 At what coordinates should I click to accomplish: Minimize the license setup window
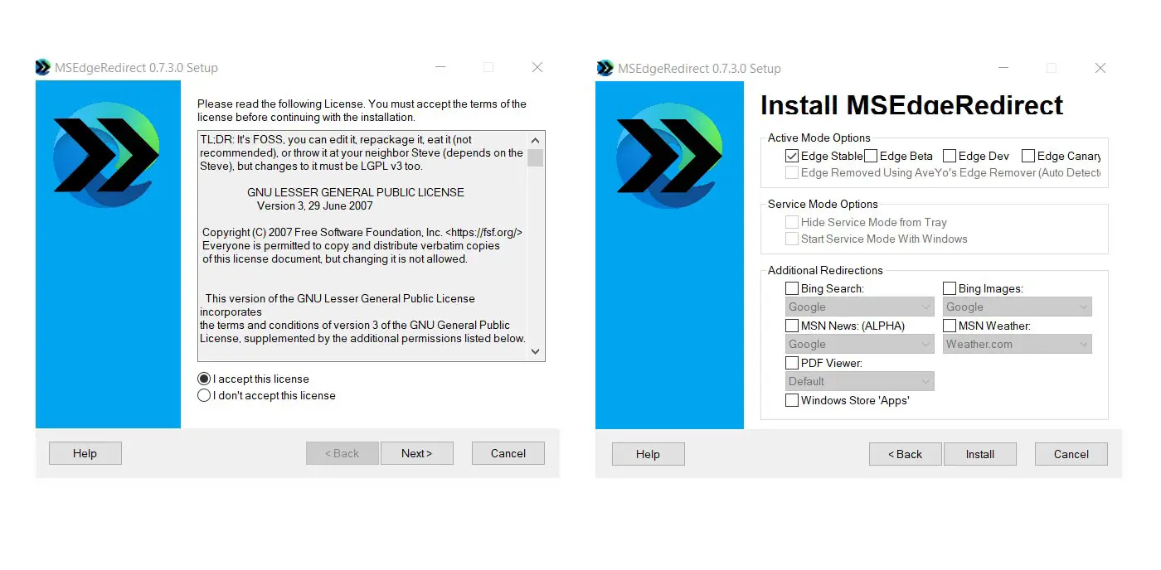pos(440,68)
